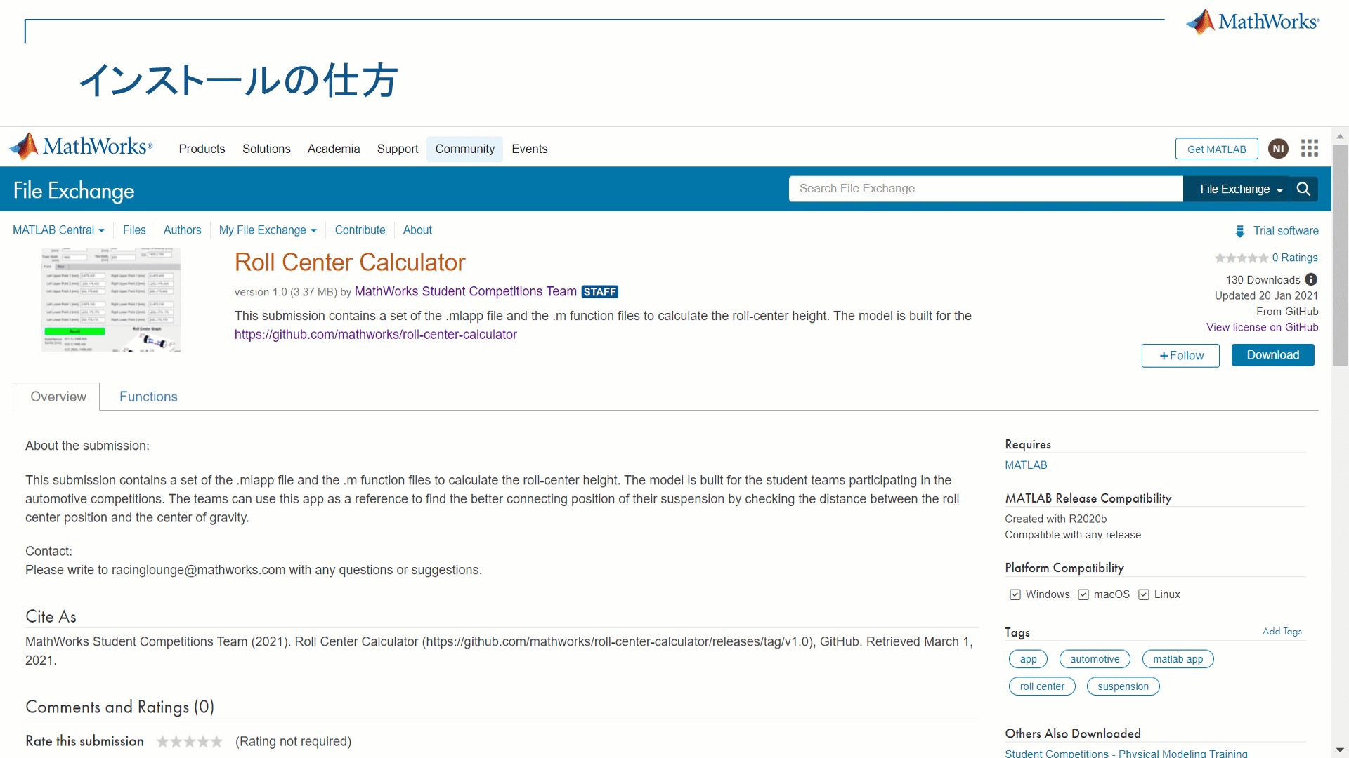
Task: Click the NI user avatar
Action: tap(1278, 149)
